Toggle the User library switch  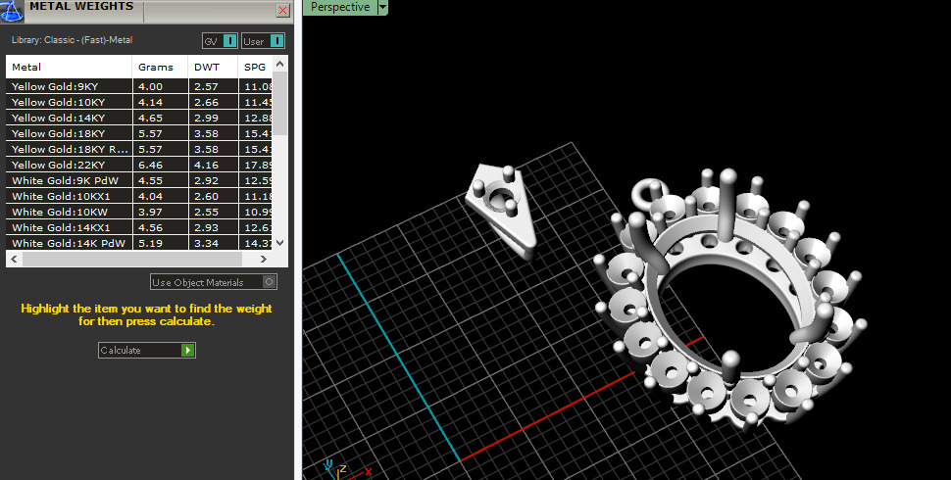point(263,40)
